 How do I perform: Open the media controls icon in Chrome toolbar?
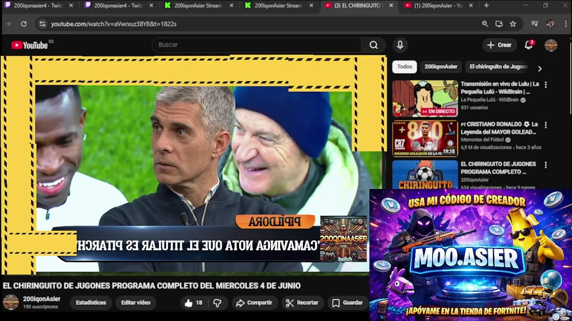535,24
